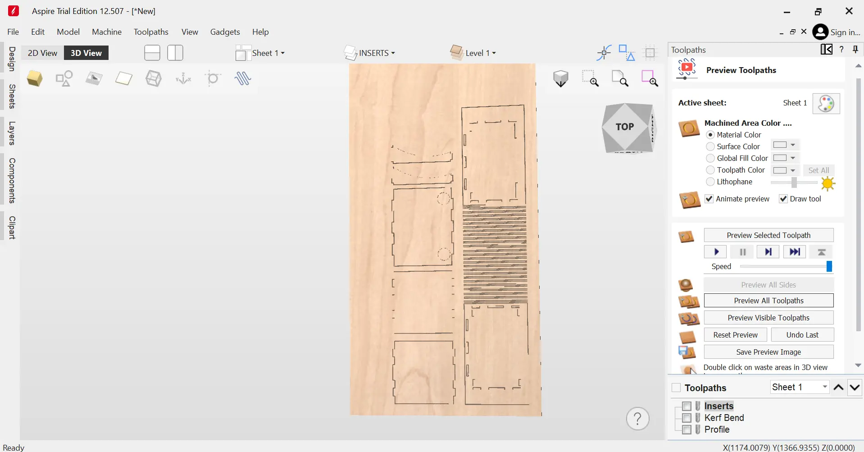Screen dimensions: 864x452
Task: Click the light position icon
Action: tap(213, 78)
